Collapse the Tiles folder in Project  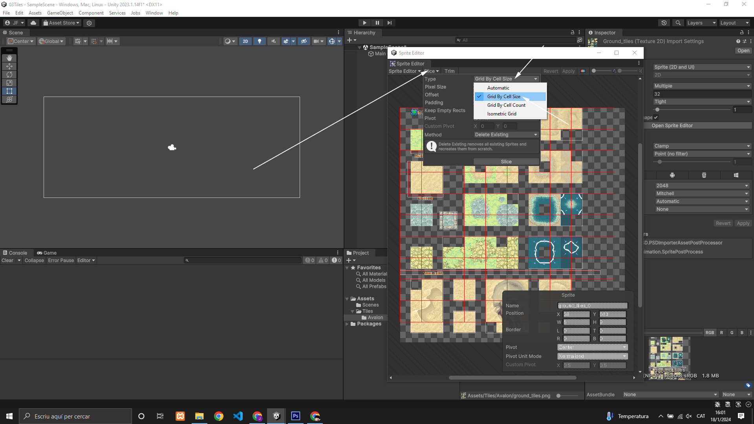tap(352, 311)
